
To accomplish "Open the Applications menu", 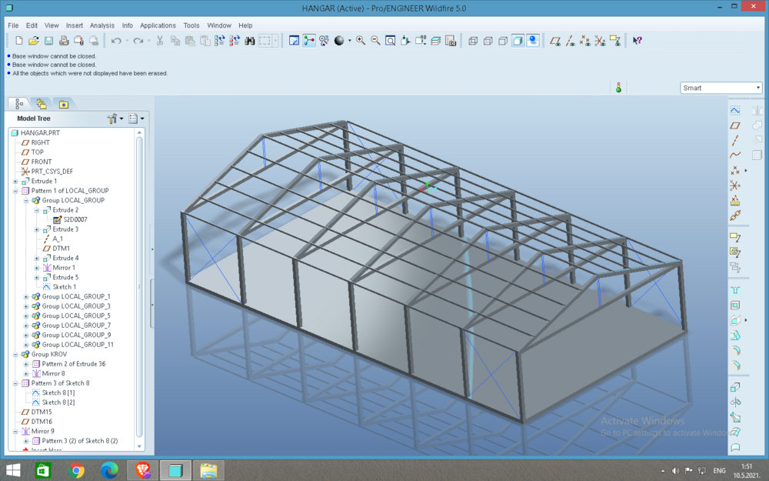I will coord(158,25).
